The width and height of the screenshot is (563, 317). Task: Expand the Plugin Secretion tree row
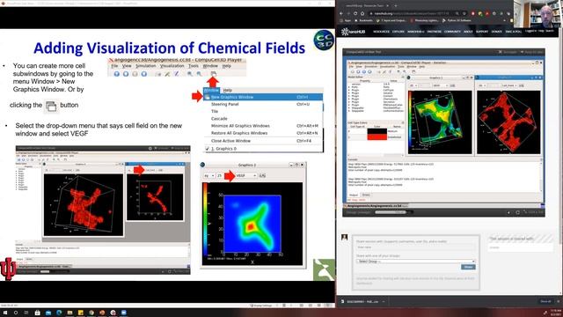click(348, 102)
